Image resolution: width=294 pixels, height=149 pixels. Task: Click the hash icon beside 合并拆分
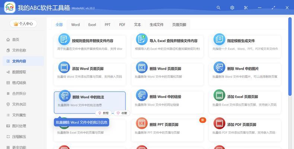[x=8, y=93]
